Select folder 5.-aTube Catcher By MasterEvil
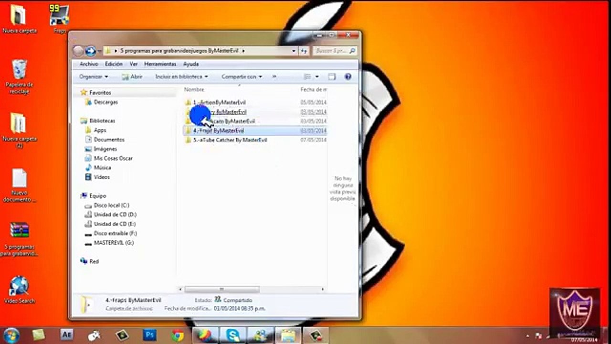Viewport: 611px width, 344px height. click(x=230, y=140)
